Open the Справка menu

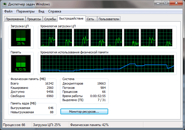55,11
